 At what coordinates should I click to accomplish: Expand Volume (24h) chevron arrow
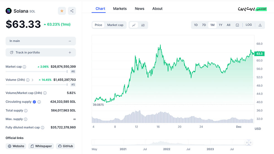click(33, 80)
